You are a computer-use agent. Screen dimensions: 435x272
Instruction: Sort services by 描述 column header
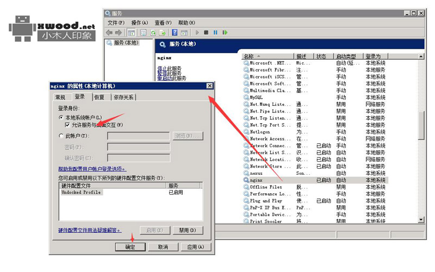point(303,56)
